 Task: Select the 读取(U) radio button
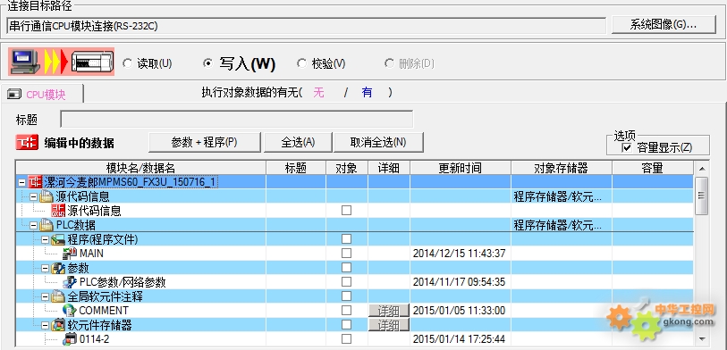pyautogui.click(x=127, y=63)
